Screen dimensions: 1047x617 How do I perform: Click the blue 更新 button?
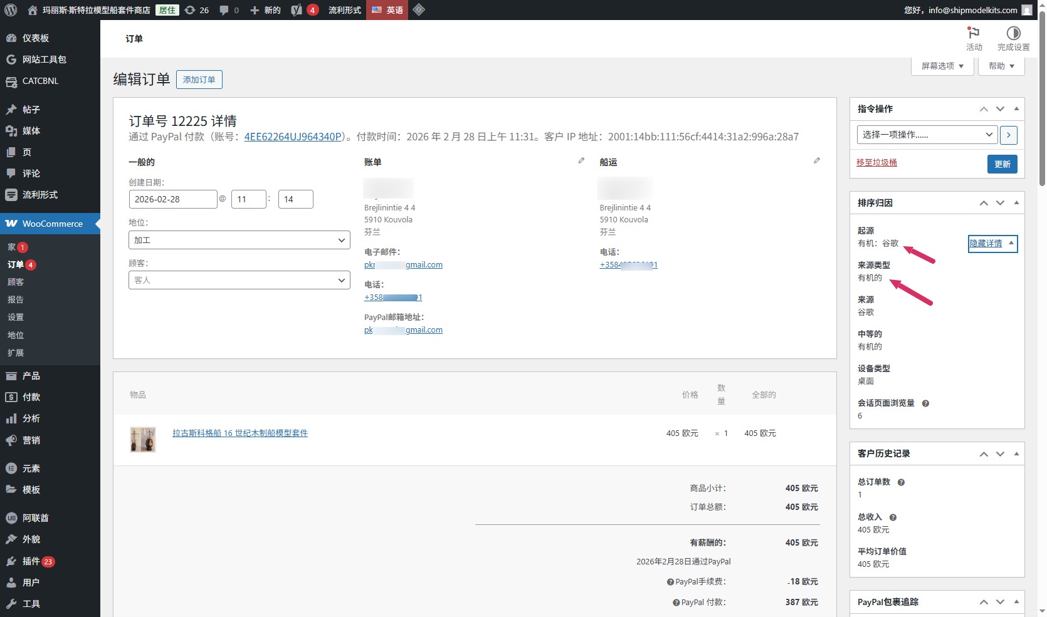(1002, 164)
